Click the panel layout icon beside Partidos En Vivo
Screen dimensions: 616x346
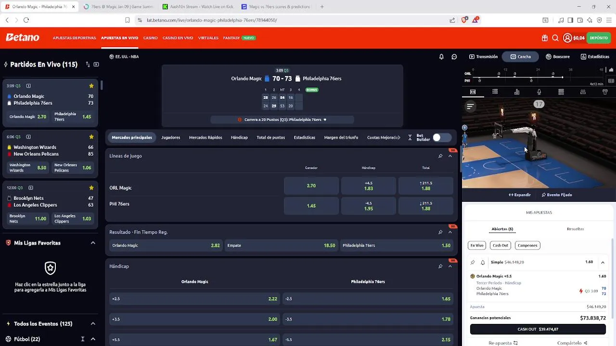pos(96,64)
